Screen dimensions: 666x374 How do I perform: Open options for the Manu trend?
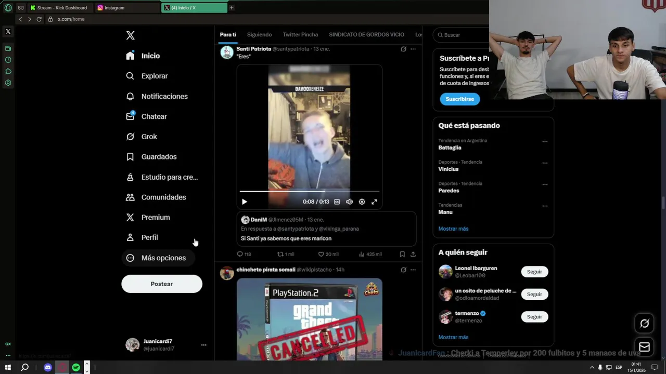click(x=545, y=206)
